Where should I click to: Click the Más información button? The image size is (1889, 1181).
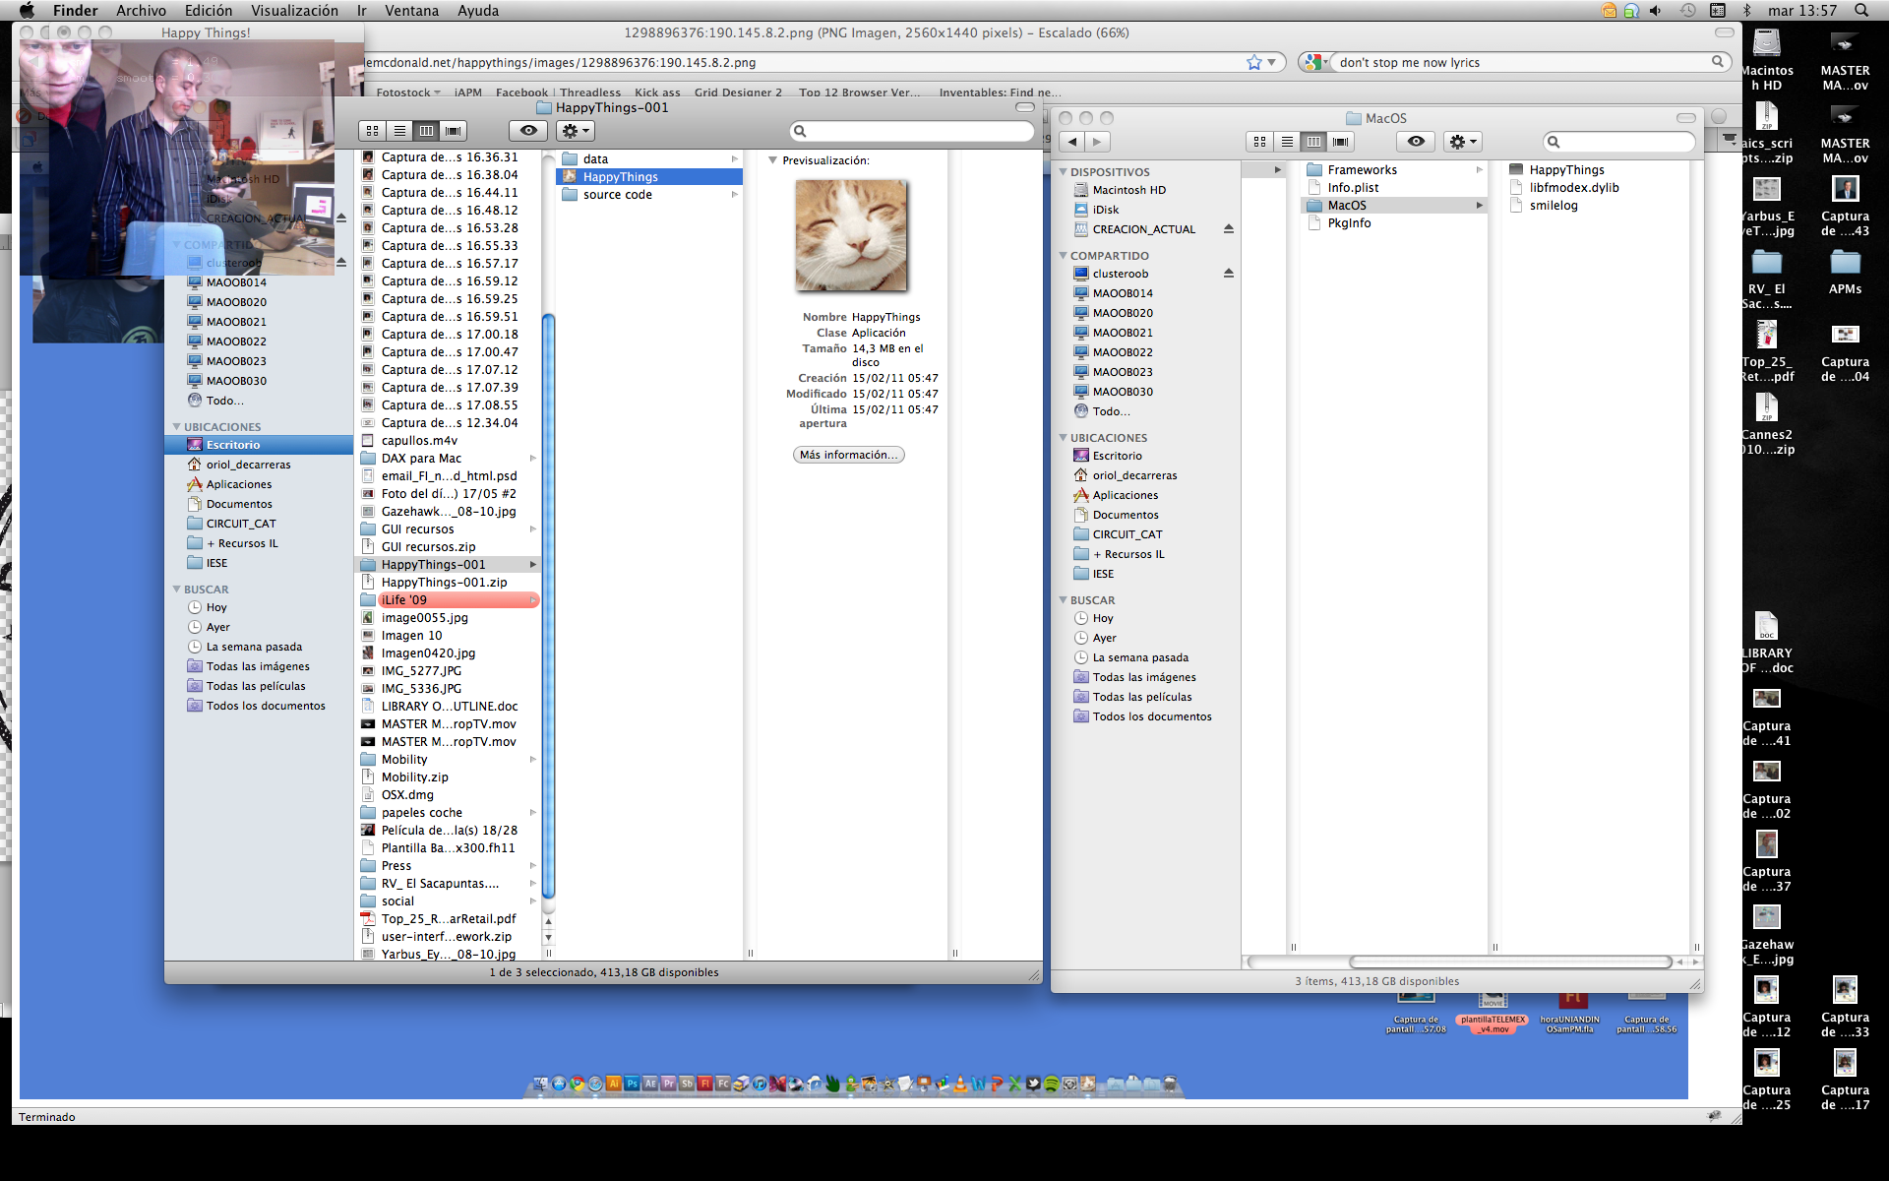coord(848,455)
